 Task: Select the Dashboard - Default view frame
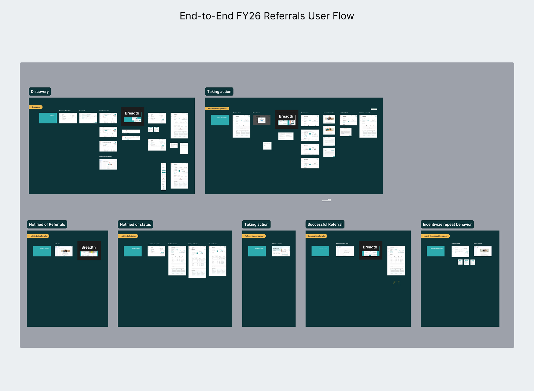[x=68, y=118]
